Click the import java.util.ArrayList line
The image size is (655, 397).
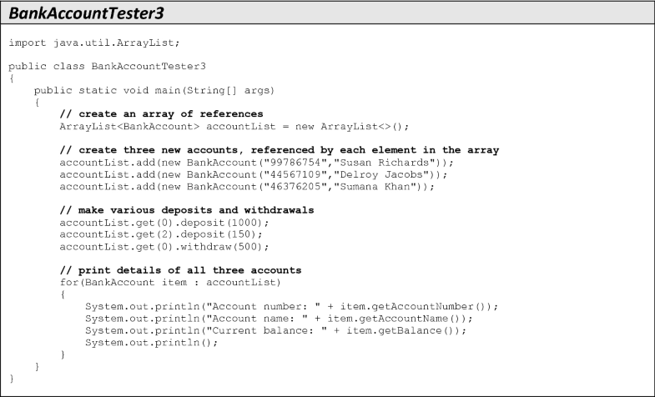pyautogui.click(x=94, y=43)
